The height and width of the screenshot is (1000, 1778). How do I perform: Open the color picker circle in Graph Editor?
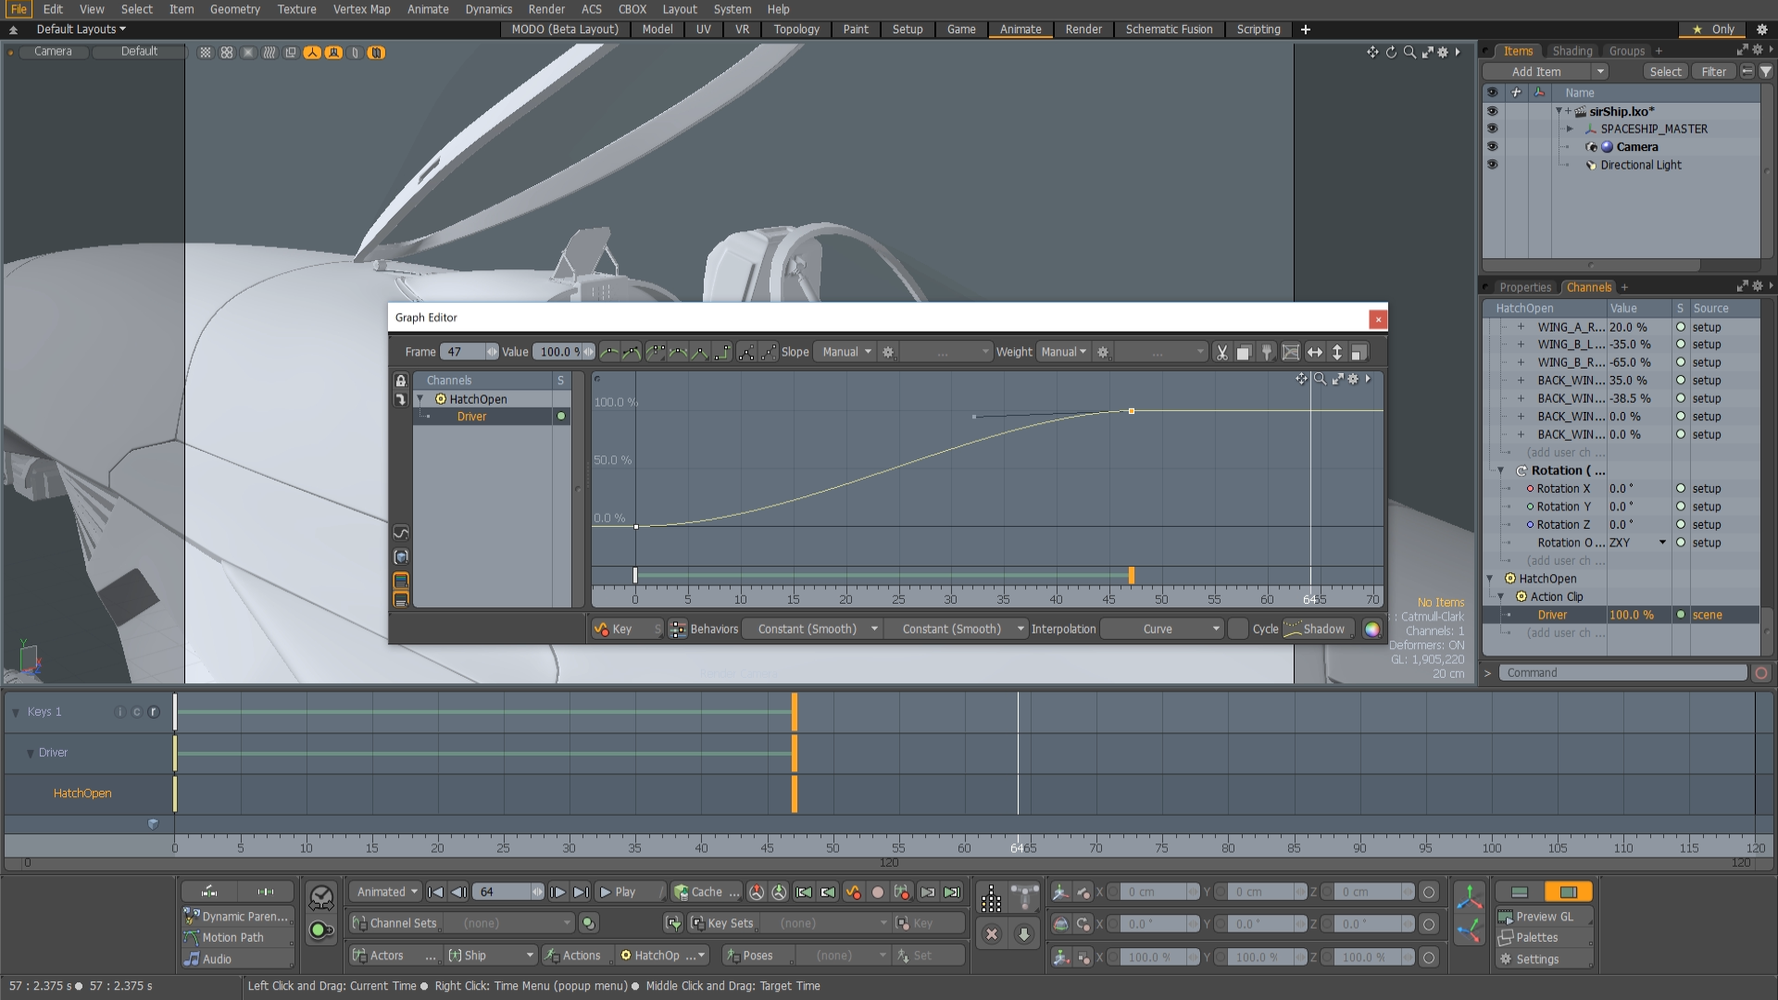(1371, 629)
